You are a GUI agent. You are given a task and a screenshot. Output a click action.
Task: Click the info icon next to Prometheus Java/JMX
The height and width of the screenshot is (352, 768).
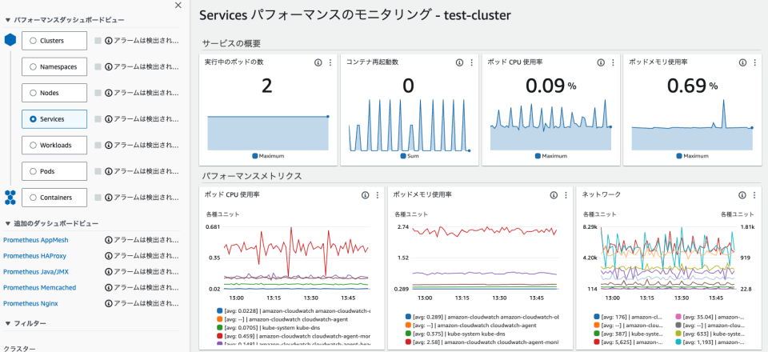(109, 272)
